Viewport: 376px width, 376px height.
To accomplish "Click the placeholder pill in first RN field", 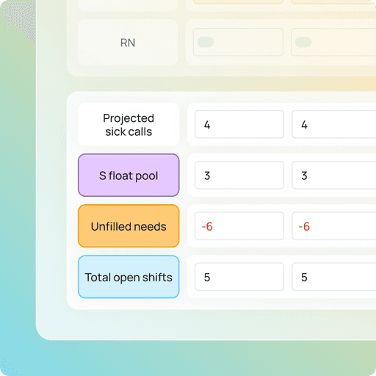I will (x=206, y=42).
